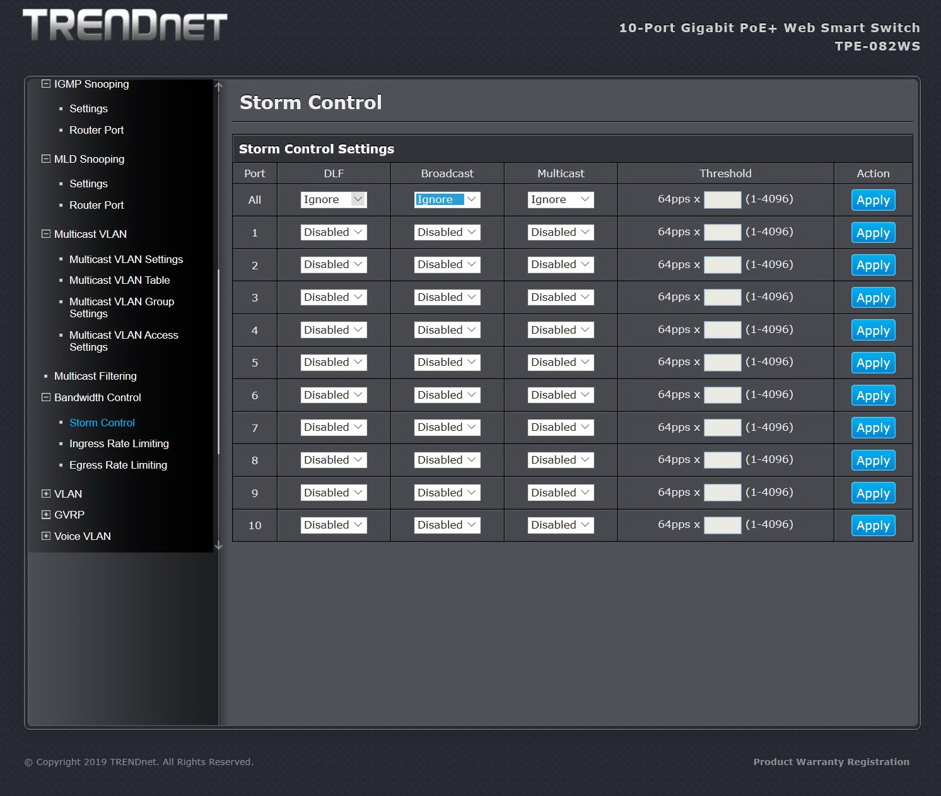Open Broadcast dropdown for port 10
941x796 pixels.
(447, 525)
